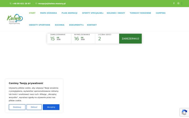This screenshot has width=189, height=118.
Task: Click Akceptuj cookie button
Action: [x=51, y=107]
